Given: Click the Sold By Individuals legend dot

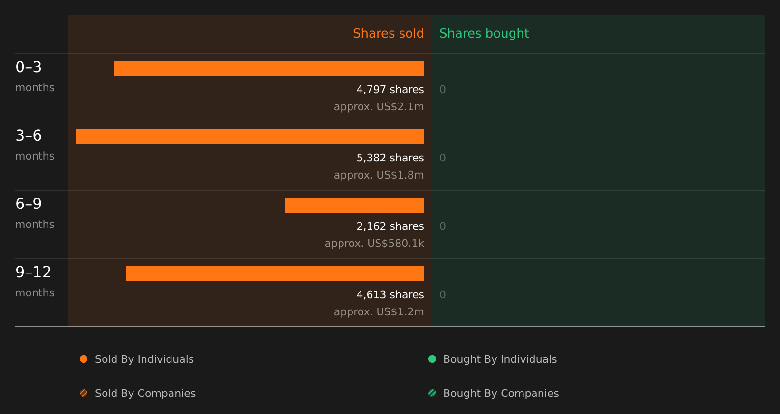Looking at the screenshot, I should click(84, 359).
